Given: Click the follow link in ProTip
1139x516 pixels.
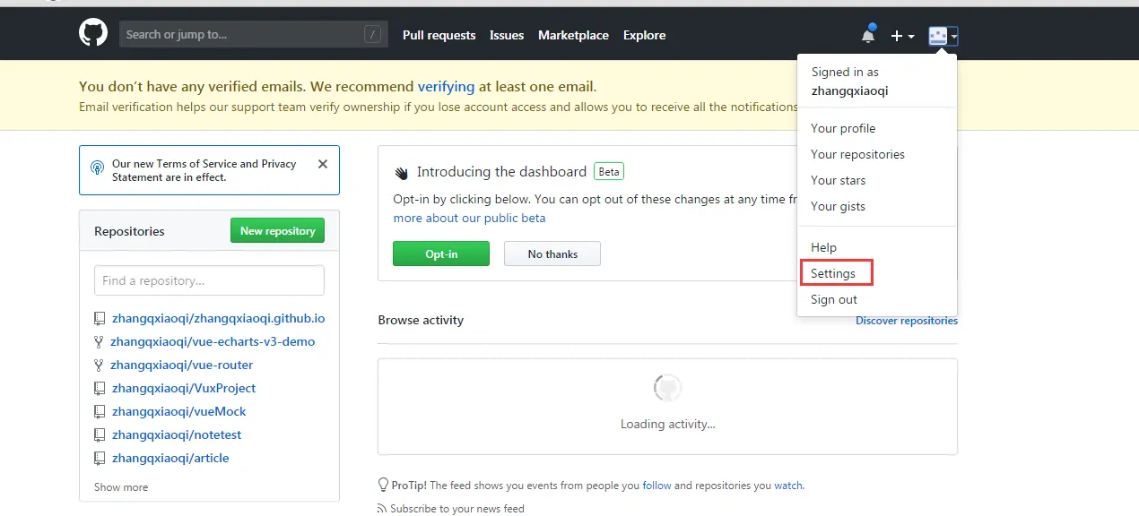Looking at the screenshot, I should pyautogui.click(x=656, y=486).
